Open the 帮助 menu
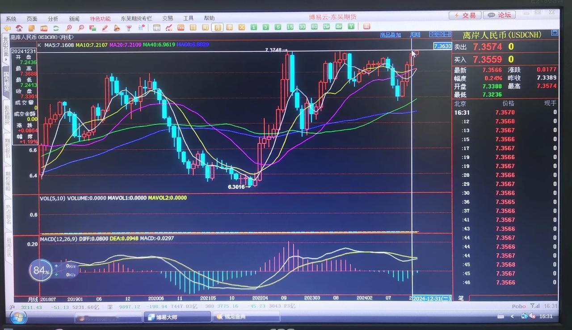Image resolution: width=572 pixels, height=330 pixels. point(209,18)
